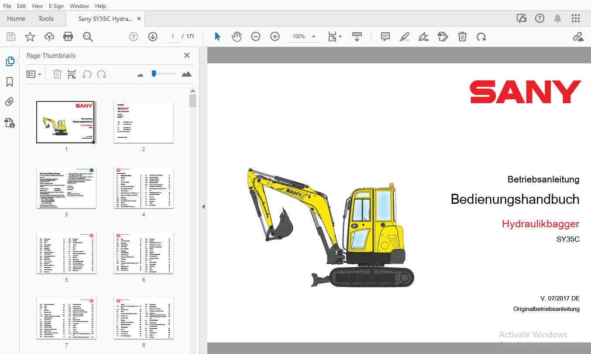Viewport: 591px width, 354px height.
Task: View notifications bell
Action: click(x=558, y=18)
